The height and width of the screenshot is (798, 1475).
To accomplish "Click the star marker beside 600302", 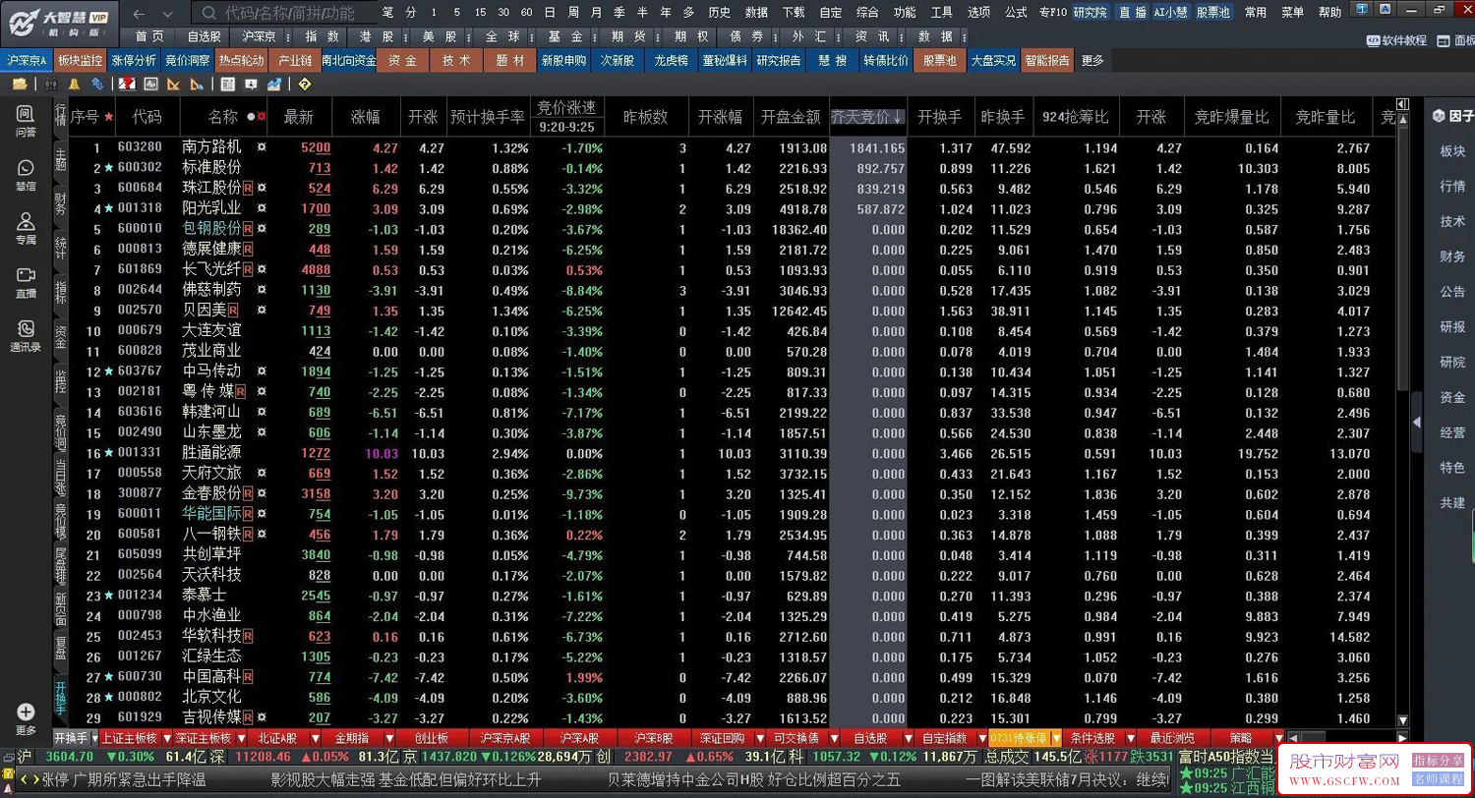I will click(109, 167).
